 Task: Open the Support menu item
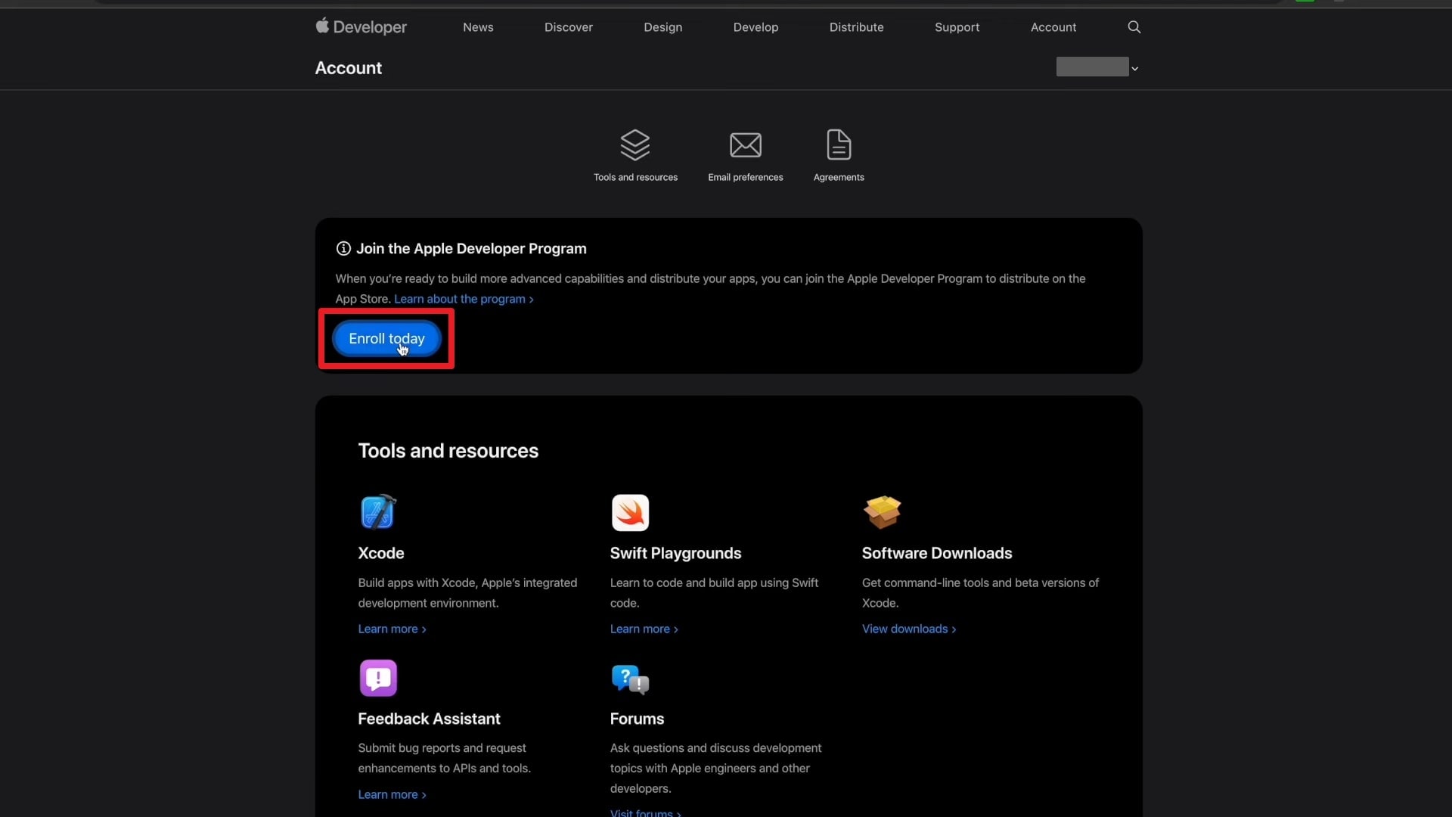click(x=957, y=27)
